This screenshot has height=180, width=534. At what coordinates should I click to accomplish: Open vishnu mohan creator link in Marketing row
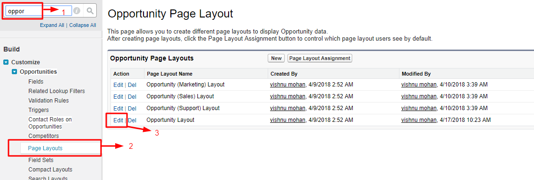(x=288, y=84)
